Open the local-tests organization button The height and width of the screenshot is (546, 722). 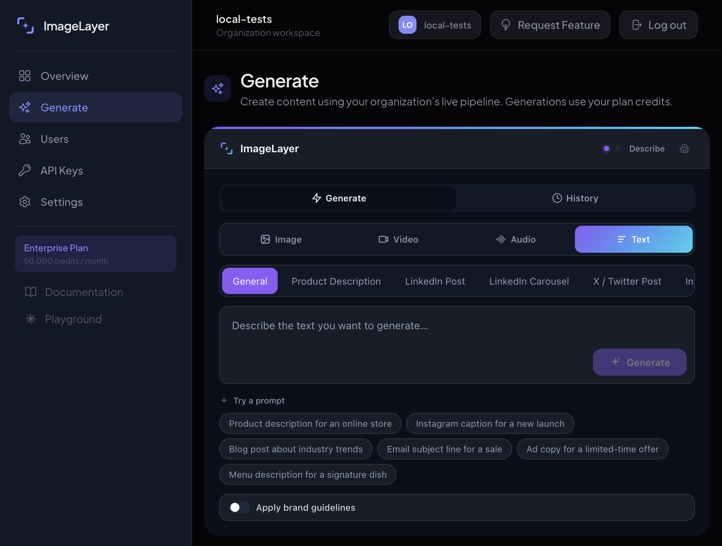435,25
